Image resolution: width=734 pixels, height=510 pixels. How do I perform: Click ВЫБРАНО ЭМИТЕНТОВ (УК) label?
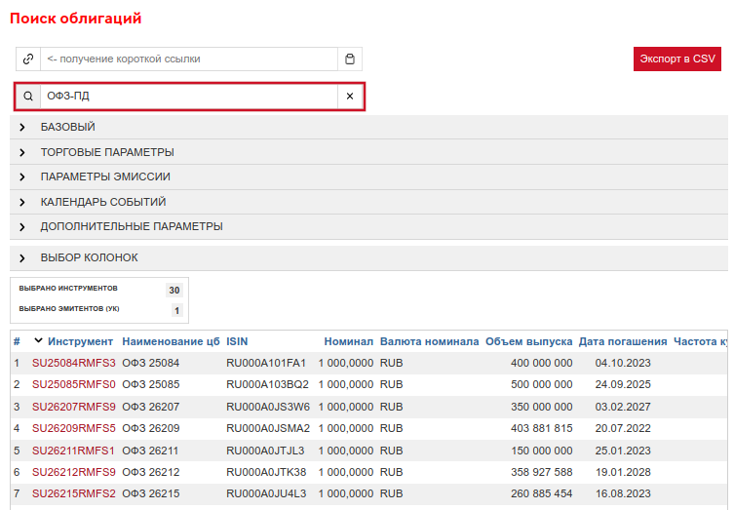[x=69, y=308]
